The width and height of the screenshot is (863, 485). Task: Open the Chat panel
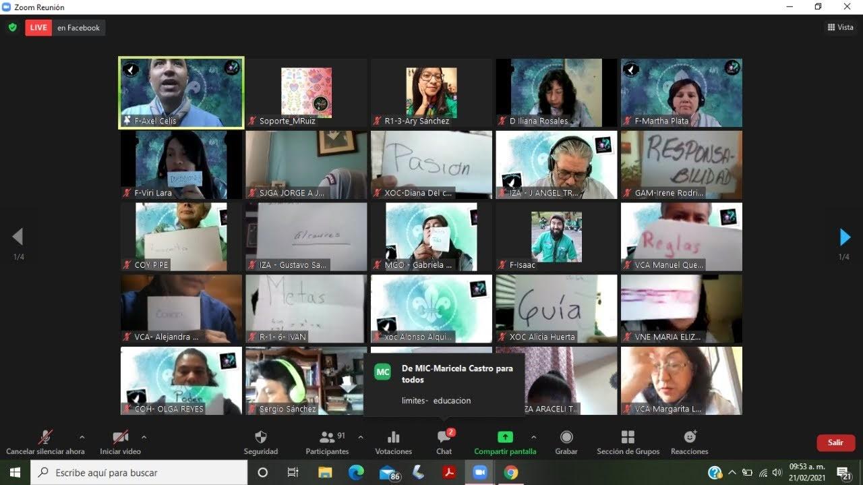[444, 437]
